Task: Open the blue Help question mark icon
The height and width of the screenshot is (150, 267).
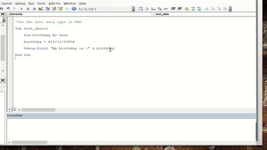Action: tap(74, 9)
